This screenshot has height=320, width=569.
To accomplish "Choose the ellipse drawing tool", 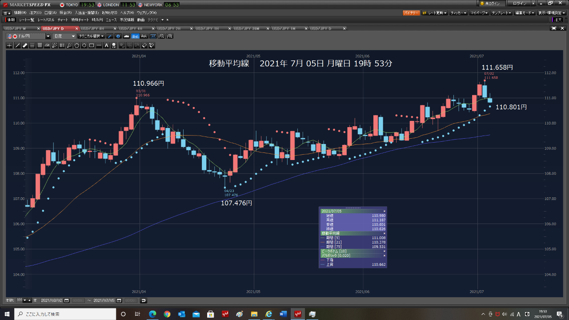I will coord(84,45).
